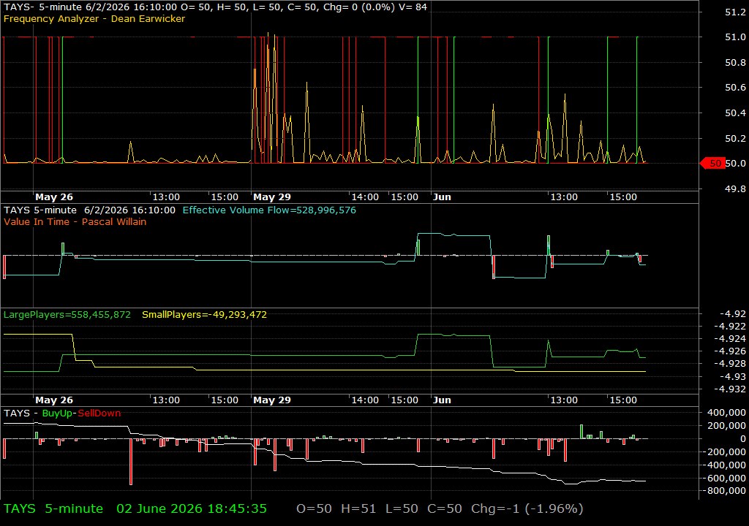The height and width of the screenshot is (526, 749).
Task: Click the 200,000 volume axis label
Action: (x=726, y=426)
